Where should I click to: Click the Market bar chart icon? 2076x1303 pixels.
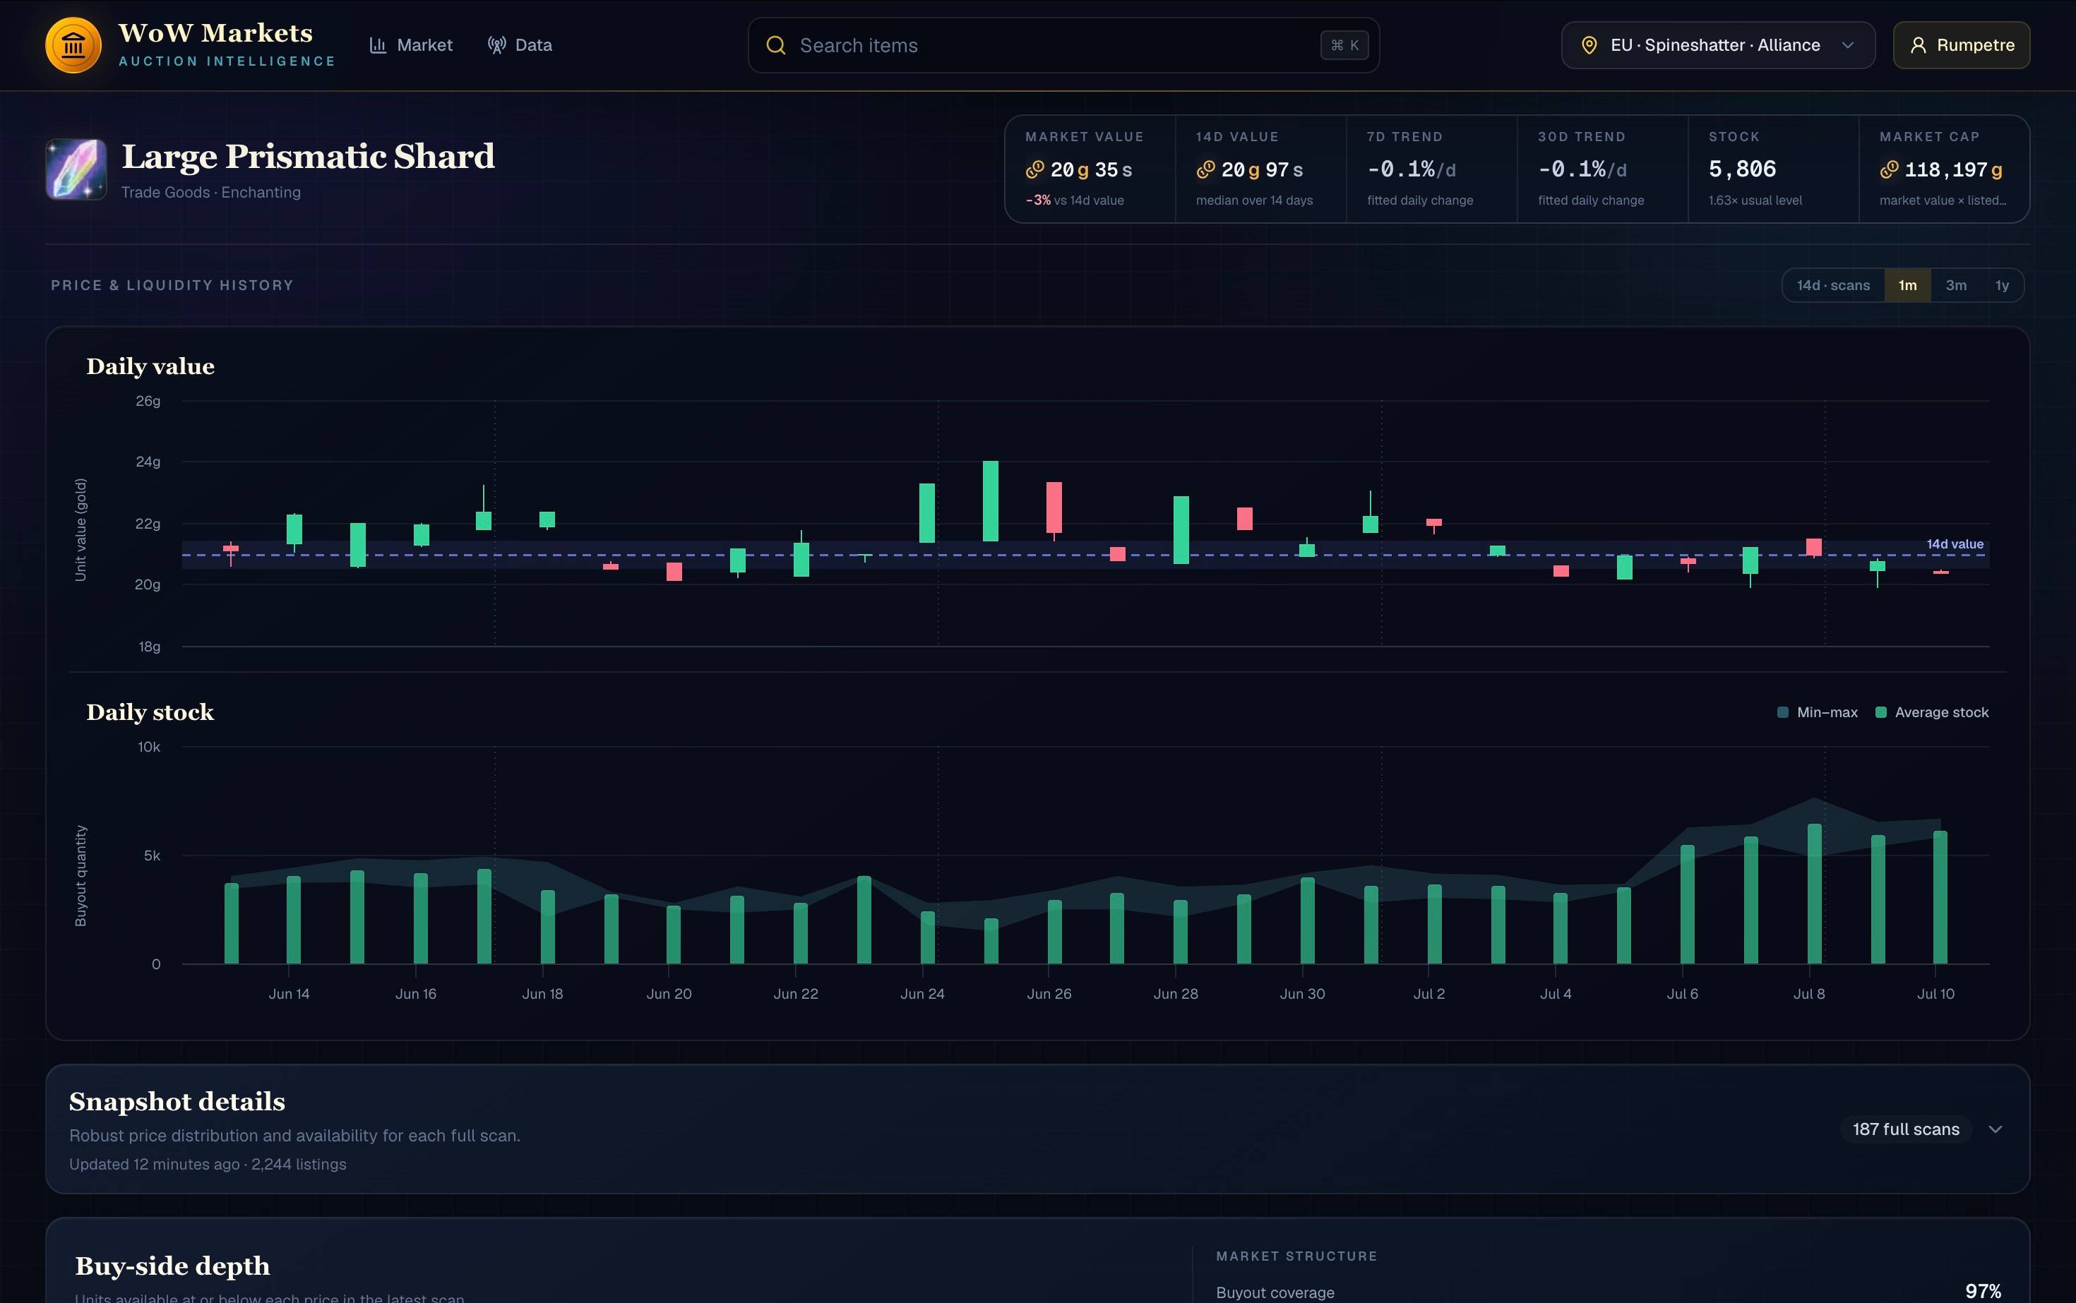pos(378,44)
